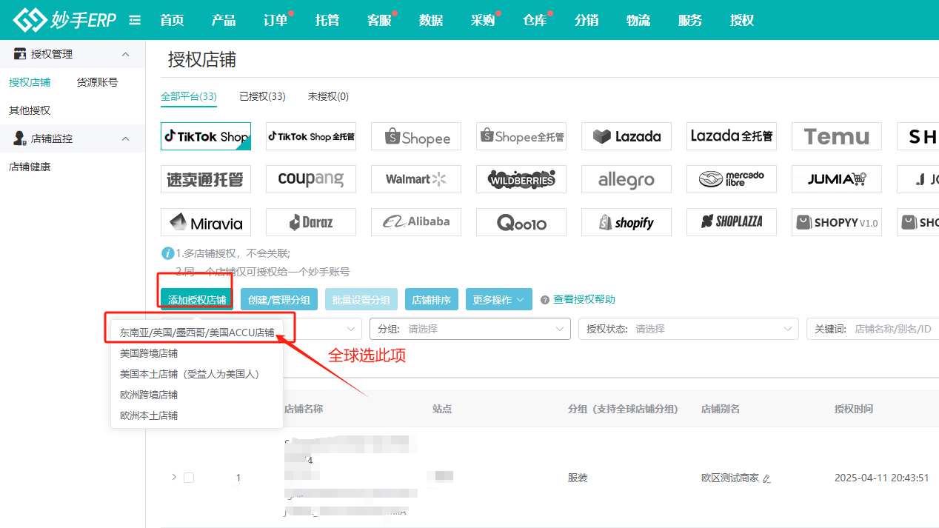Select the TikTok Shop 全托管 platform tile

point(311,136)
